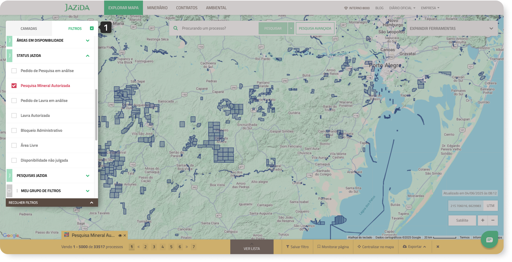Open the Minerário menu
The image size is (512, 262).
pyautogui.click(x=157, y=8)
